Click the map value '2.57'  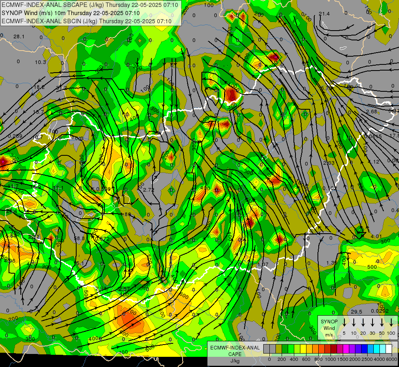pos(124,289)
